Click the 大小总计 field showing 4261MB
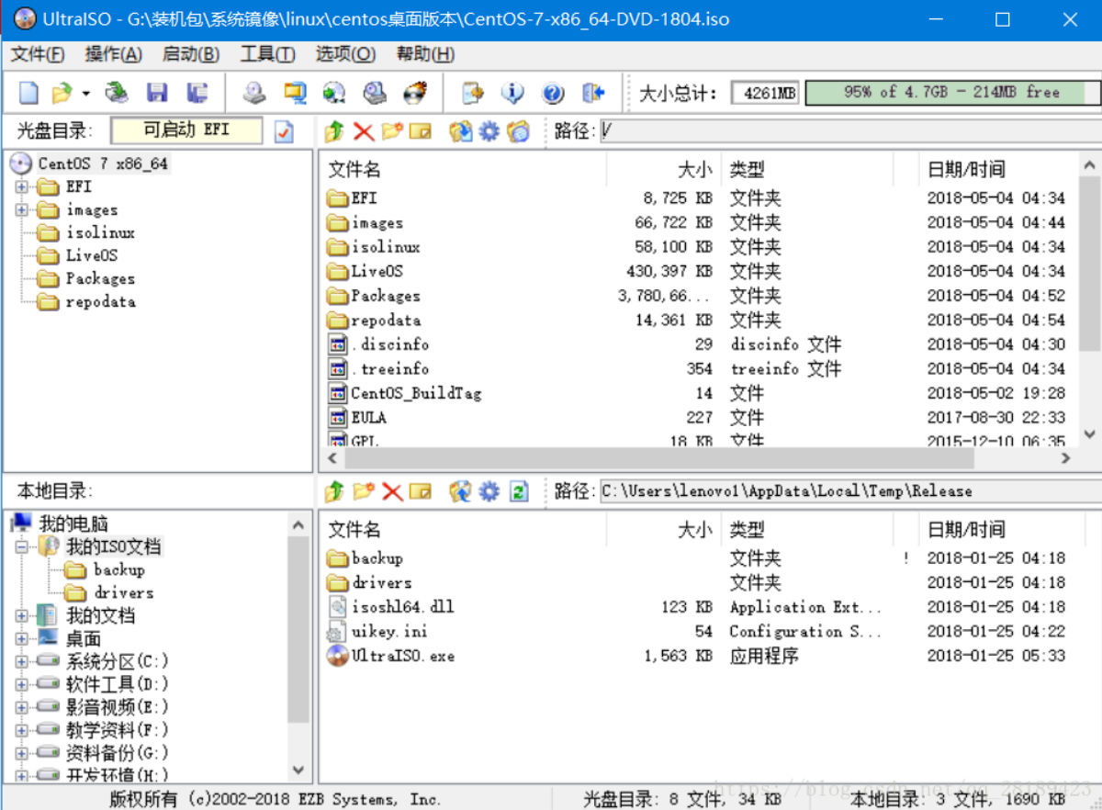This screenshot has width=1102, height=810. (x=765, y=93)
